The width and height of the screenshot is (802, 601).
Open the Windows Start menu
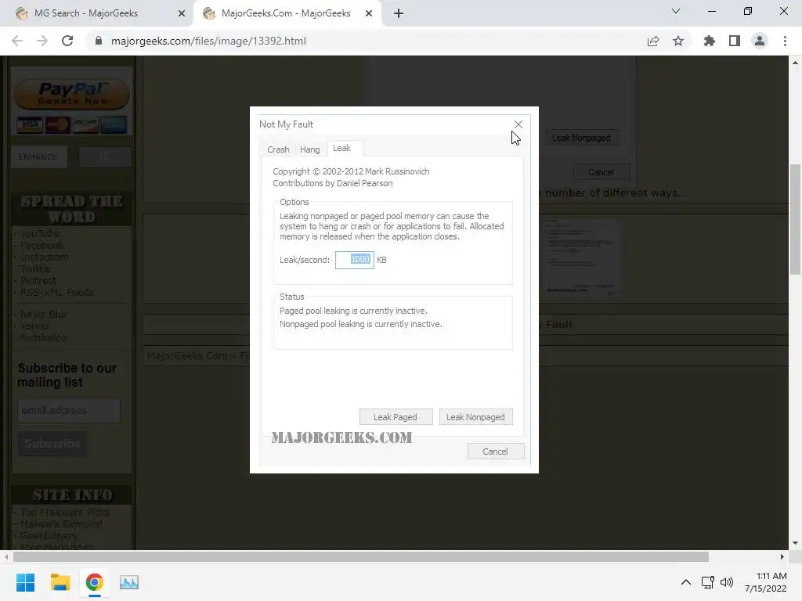[26, 582]
